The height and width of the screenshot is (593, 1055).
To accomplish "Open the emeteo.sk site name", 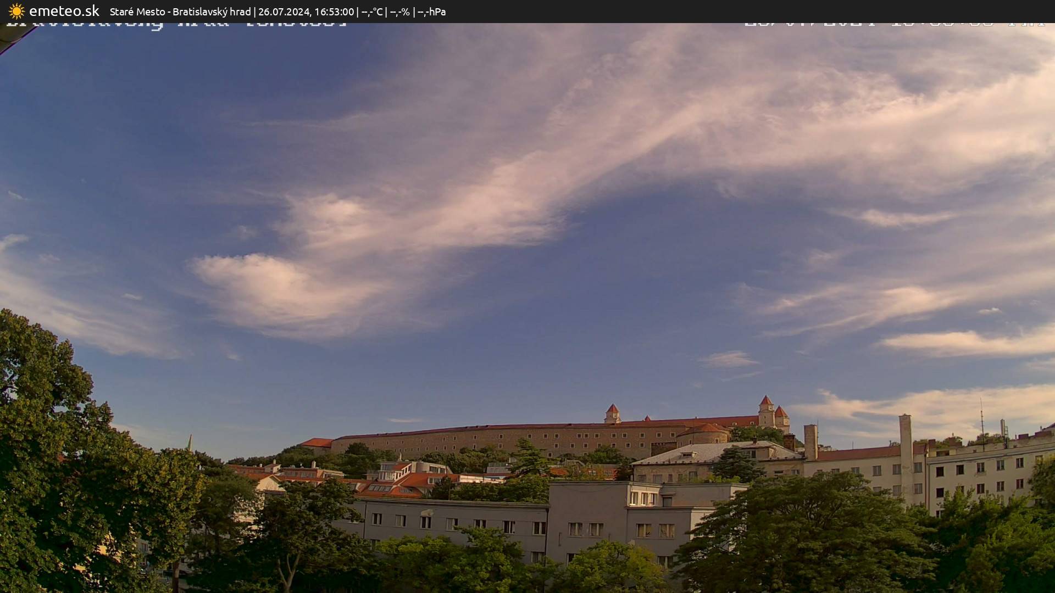I will pyautogui.click(x=64, y=11).
